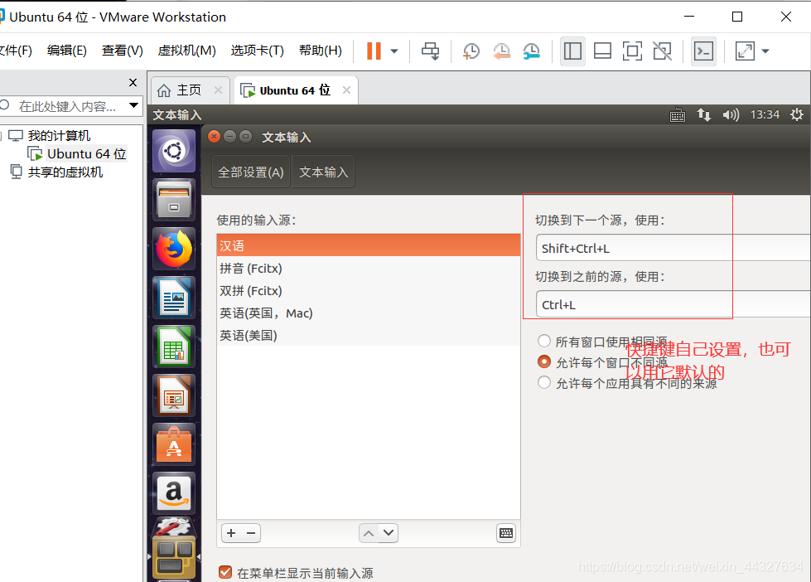Open the stretch display dropdown arrow
The height and width of the screenshot is (582, 811).
(x=765, y=51)
